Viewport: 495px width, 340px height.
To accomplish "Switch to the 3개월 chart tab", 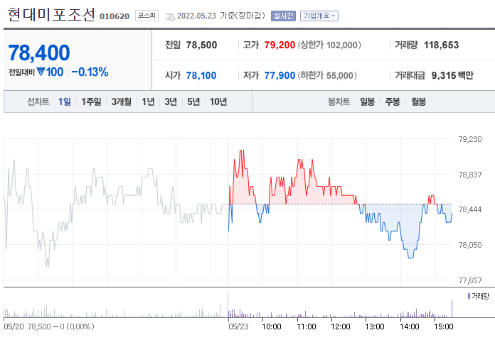I will click(122, 102).
